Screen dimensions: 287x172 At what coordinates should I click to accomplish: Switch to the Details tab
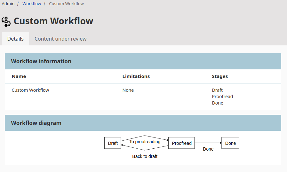pyautogui.click(x=15, y=39)
